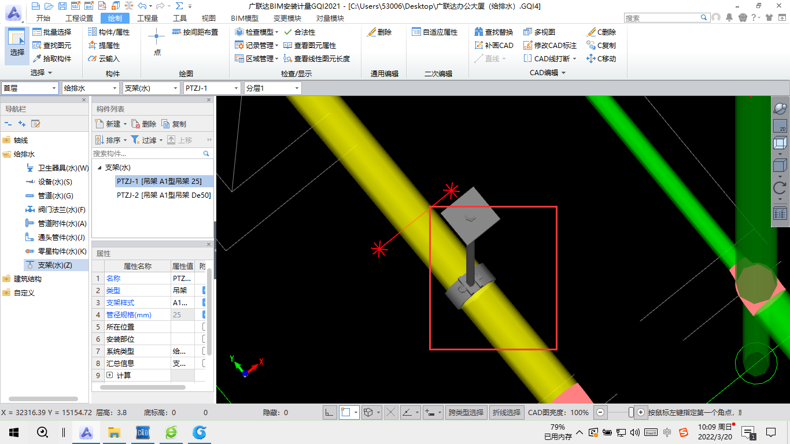This screenshot has height=444, width=790.
Task: Pick the 拾取构件 eyedropper tool
Action: click(x=52, y=58)
